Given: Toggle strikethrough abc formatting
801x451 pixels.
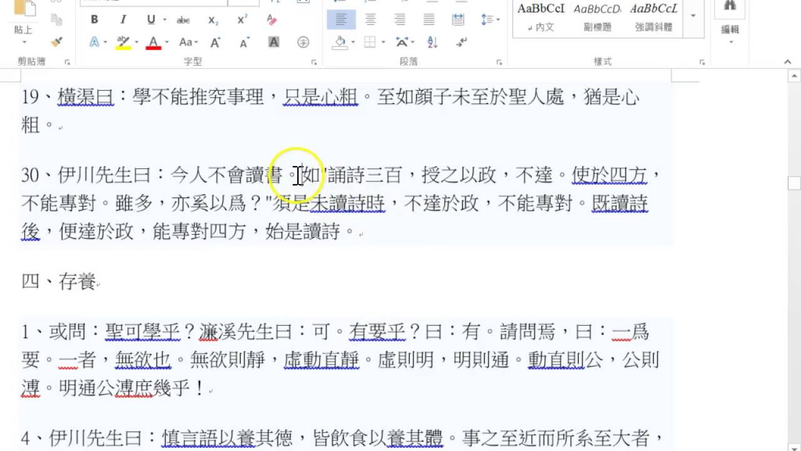Looking at the screenshot, I should coord(183,19).
